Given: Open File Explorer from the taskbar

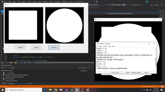Looking at the screenshot, I should [50, 90].
